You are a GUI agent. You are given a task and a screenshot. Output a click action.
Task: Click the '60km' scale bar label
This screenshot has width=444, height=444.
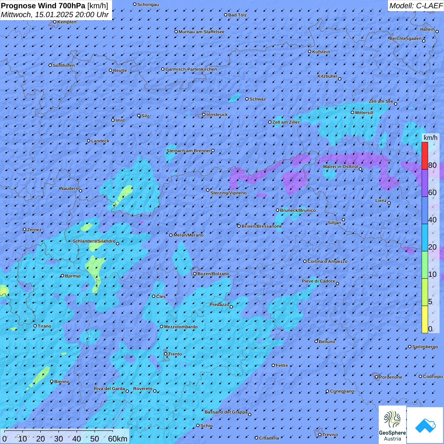coord(118,439)
